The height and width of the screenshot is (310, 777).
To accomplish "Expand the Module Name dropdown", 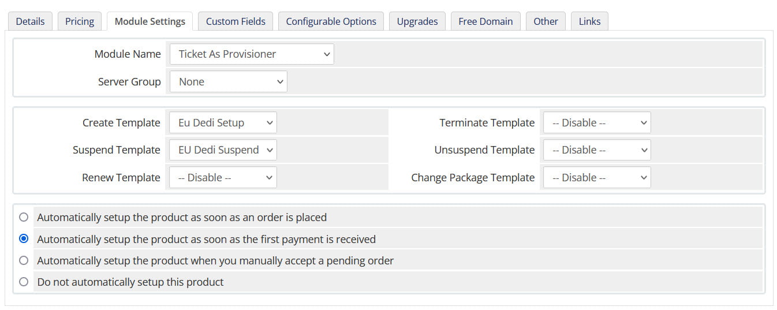I will (252, 54).
